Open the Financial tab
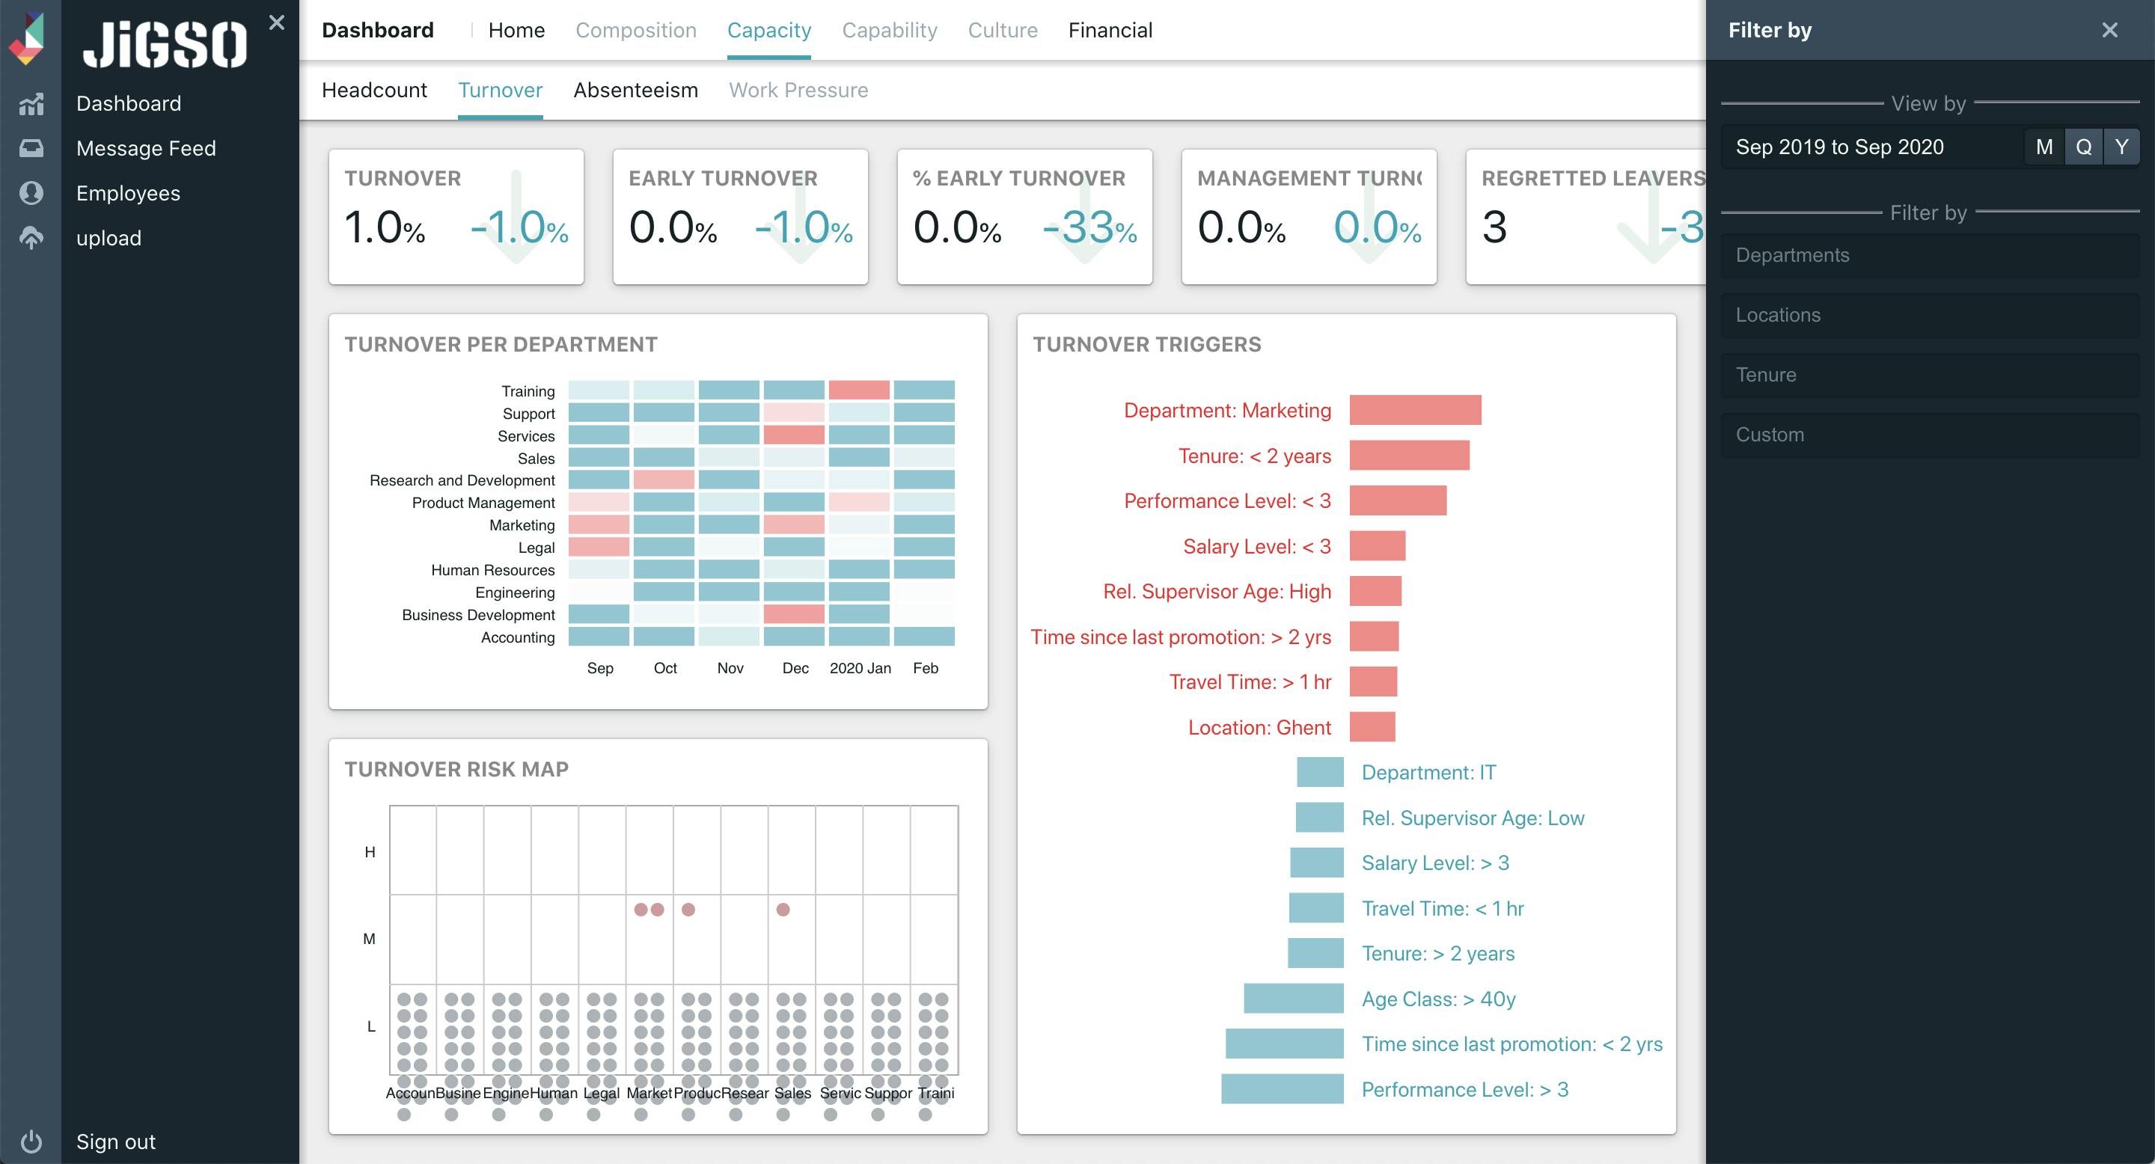Image resolution: width=2155 pixels, height=1164 pixels. tap(1109, 30)
